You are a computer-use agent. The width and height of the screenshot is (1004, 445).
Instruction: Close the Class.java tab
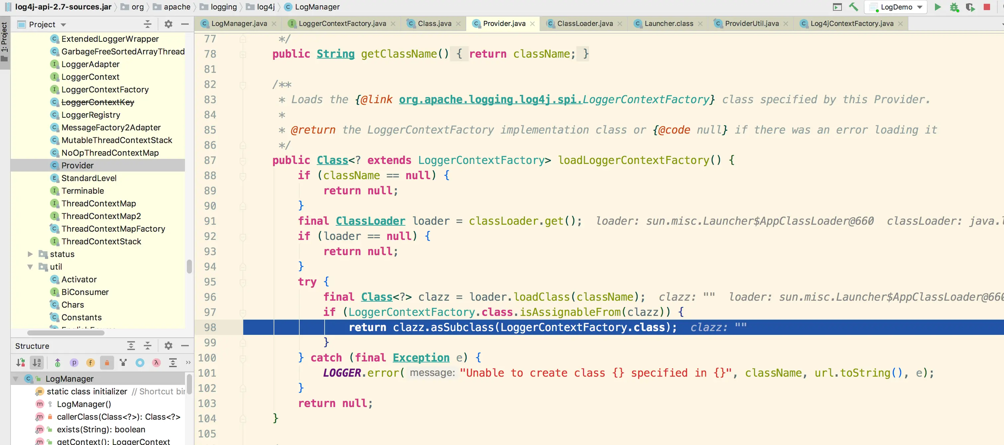pos(459,24)
